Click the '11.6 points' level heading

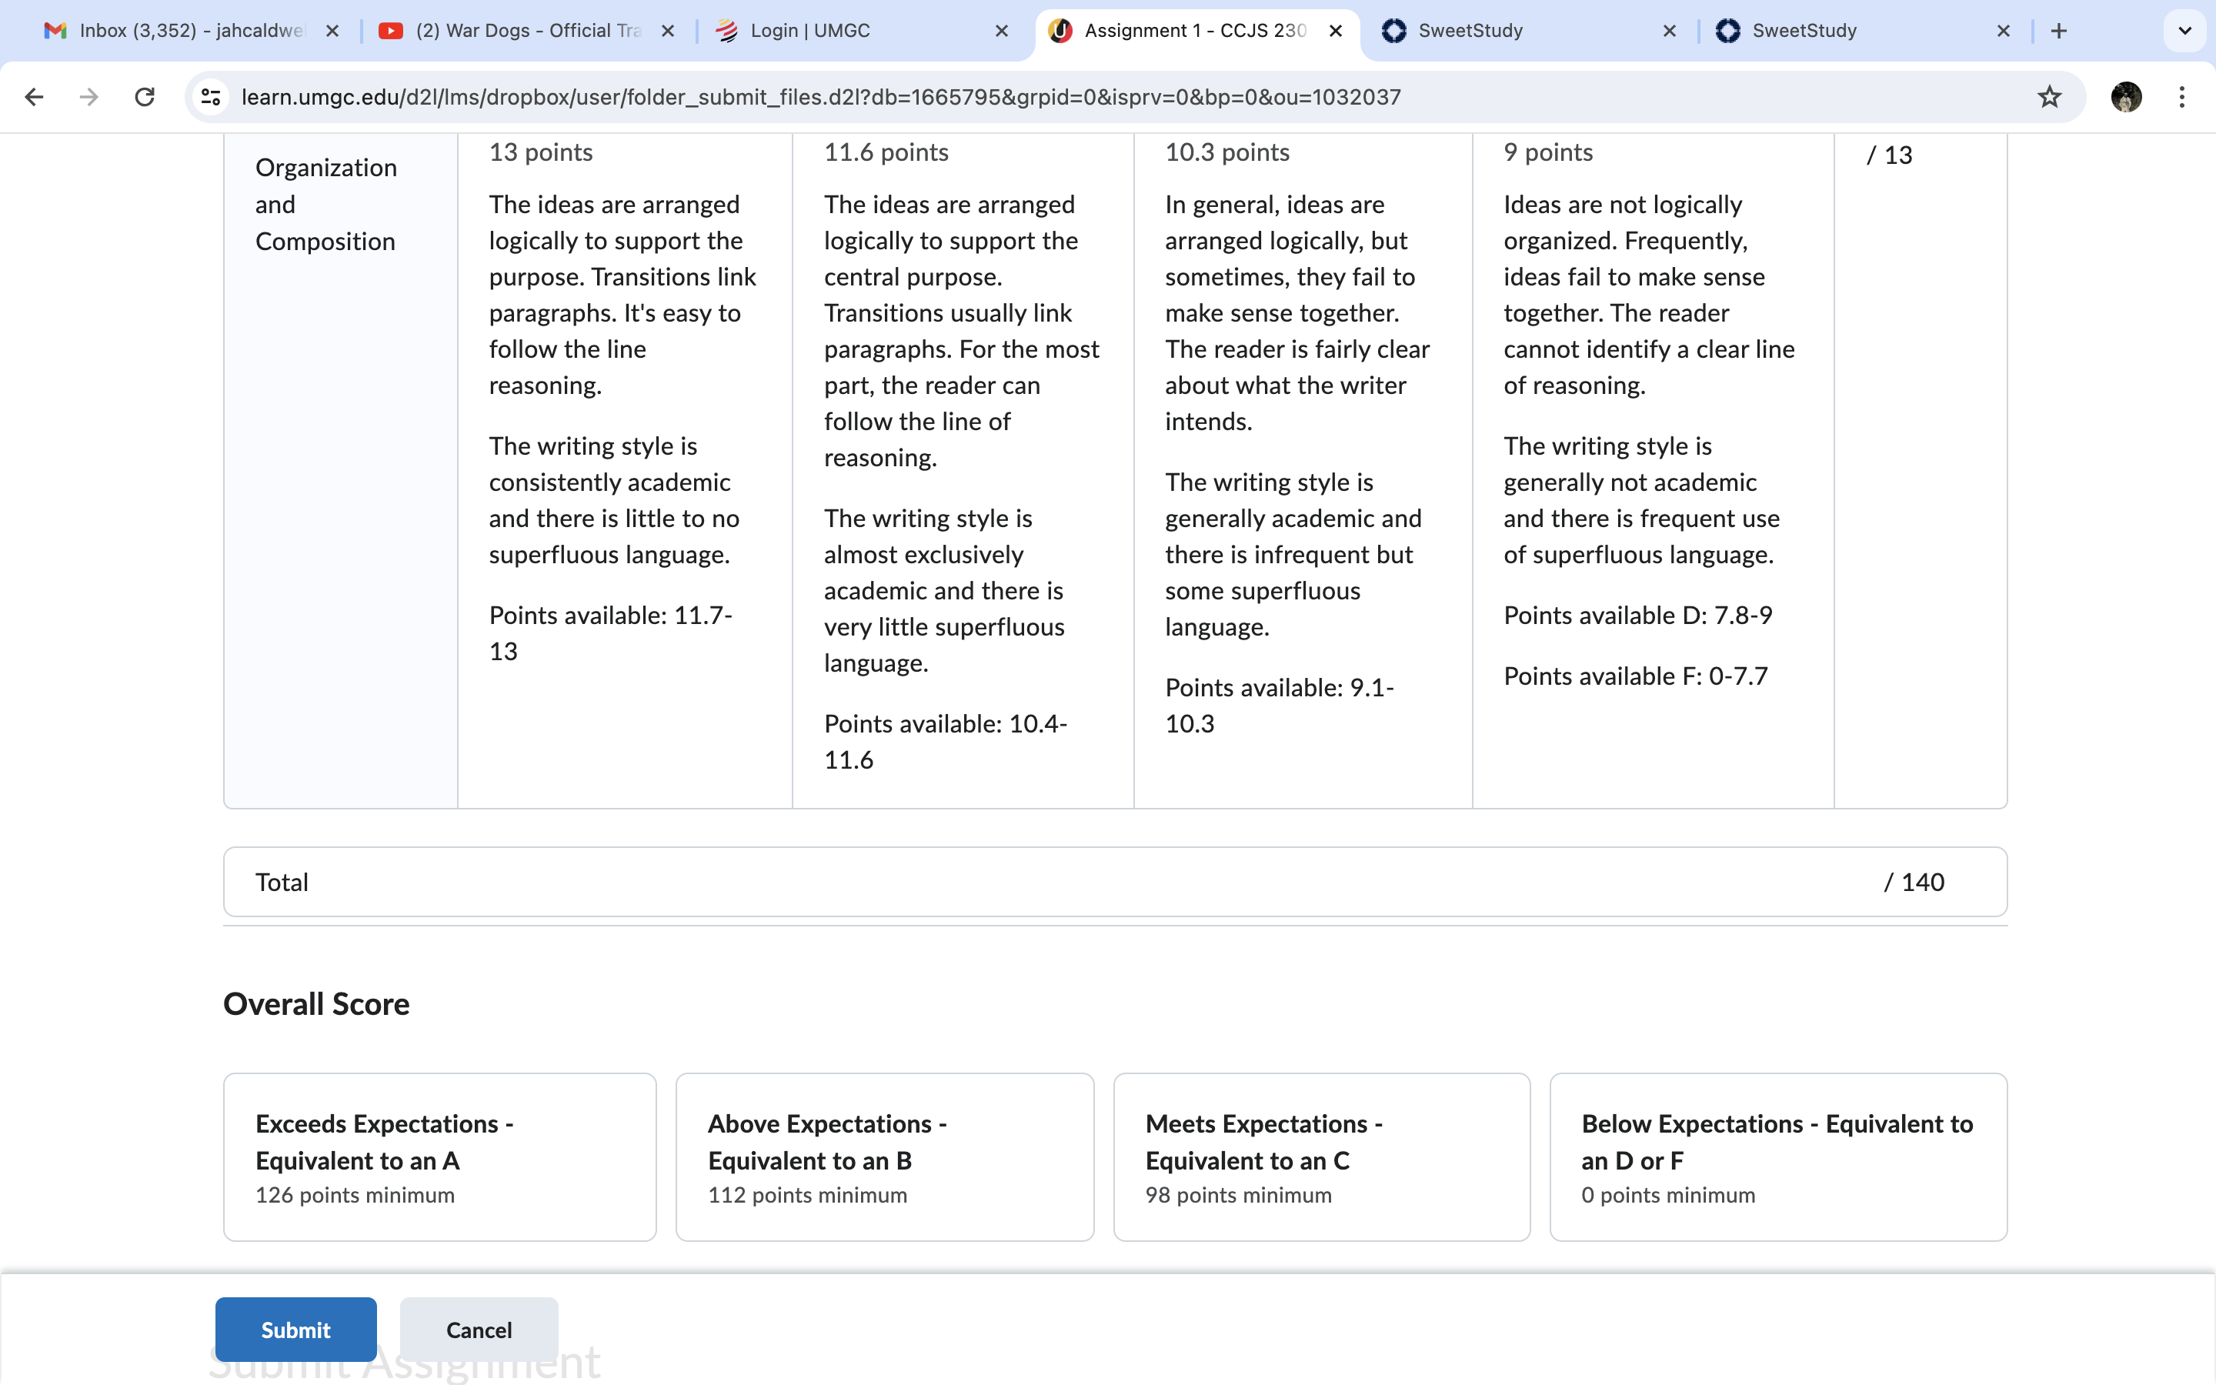[886, 152]
